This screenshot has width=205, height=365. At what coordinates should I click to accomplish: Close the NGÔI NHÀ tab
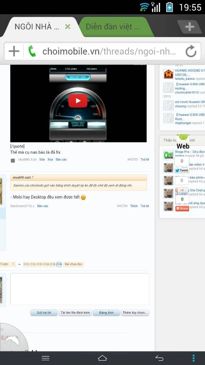(x=68, y=27)
